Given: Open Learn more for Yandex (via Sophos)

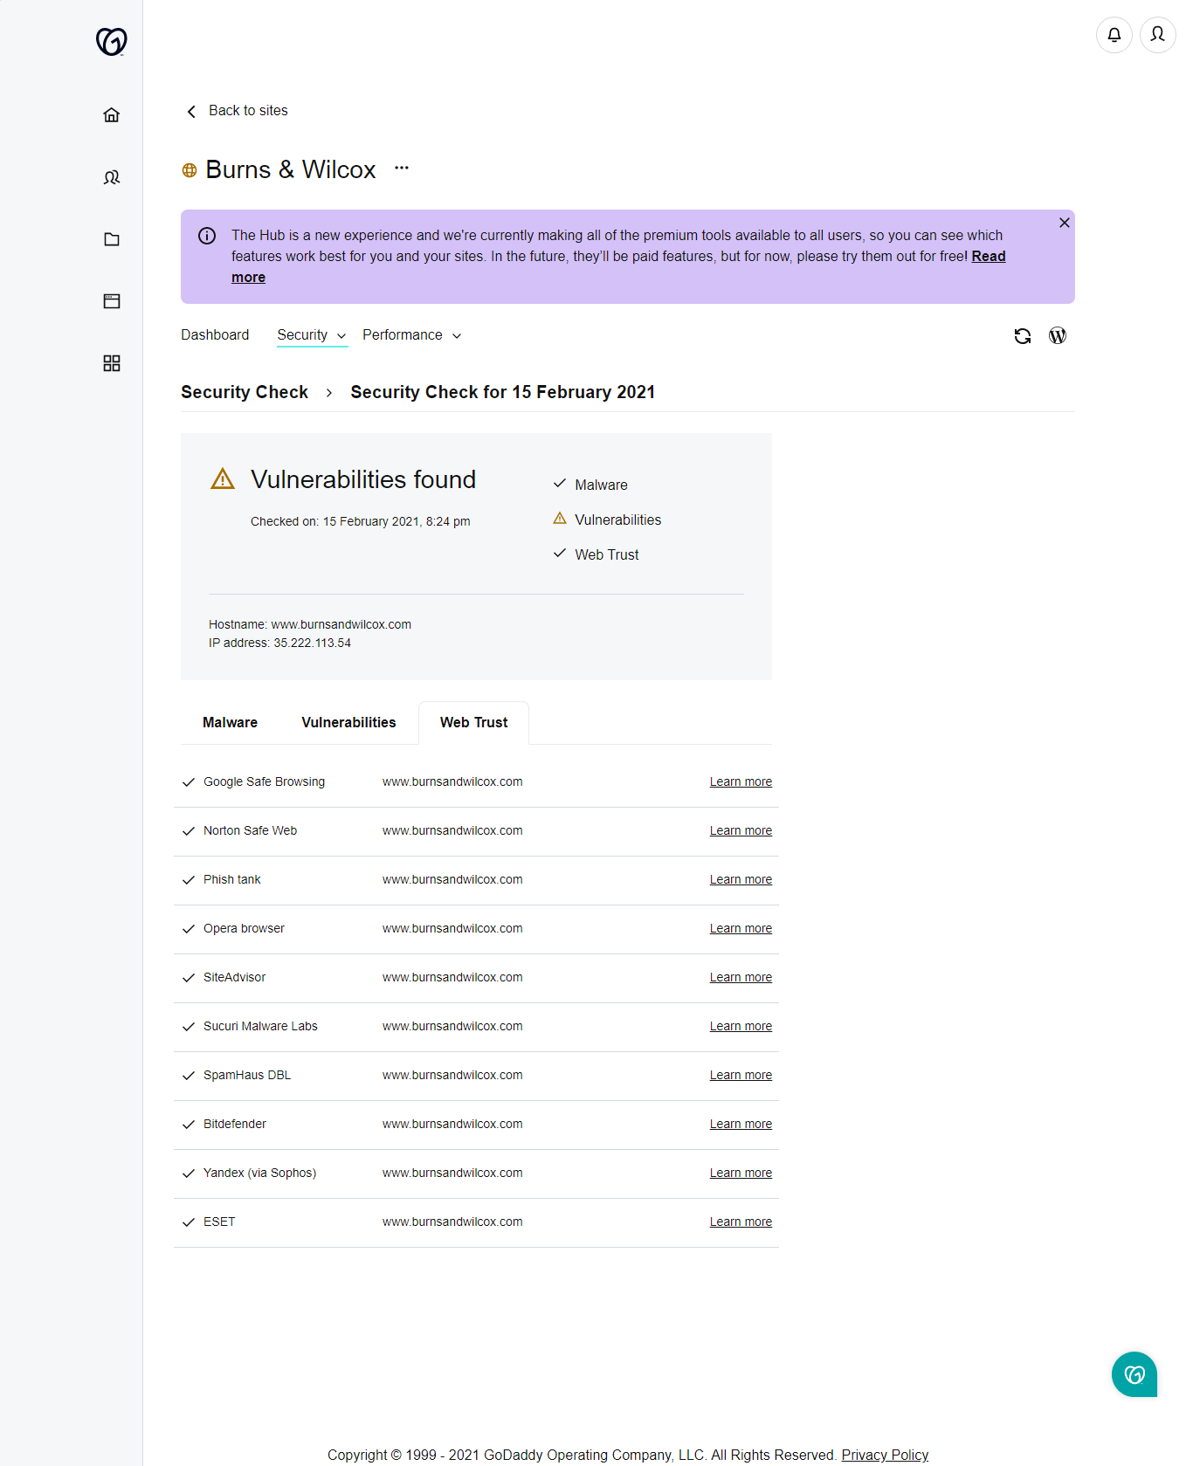Looking at the screenshot, I should (x=741, y=1173).
